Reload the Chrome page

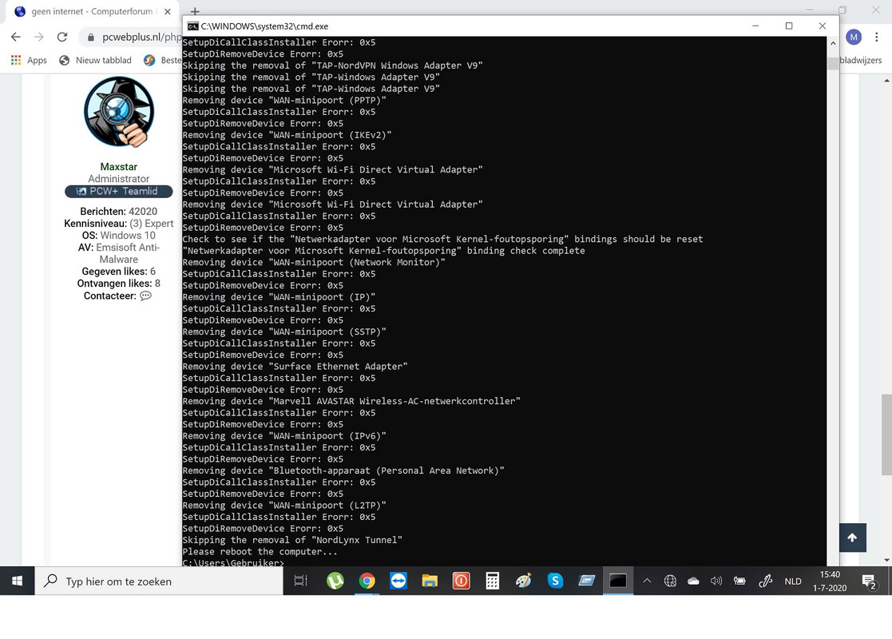(62, 37)
